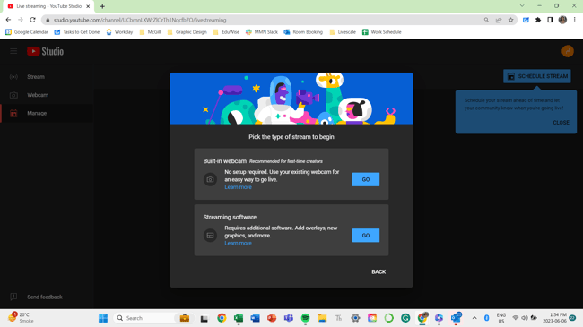Screen dimensions: 583x327
Task: Open the channel account avatar
Action: (x=568, y=51)
